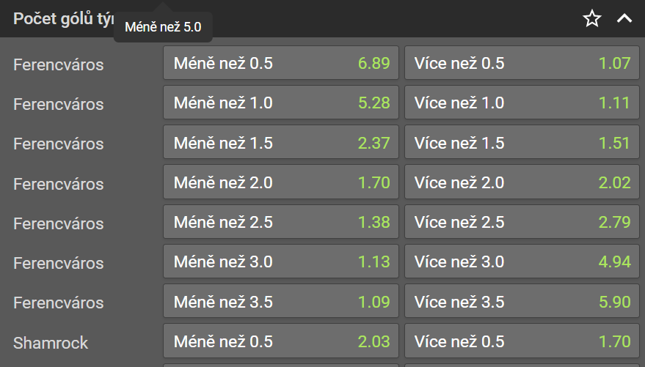The width and height of the screenshot is (645, 367).
Task: Choose Ferencváros Více než 1.0 odds 1.11
Action: pyautogui.click(x=522, y=103)
